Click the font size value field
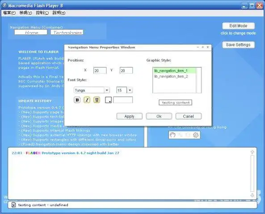Screen dimensions: 265x214 (122, 90)
